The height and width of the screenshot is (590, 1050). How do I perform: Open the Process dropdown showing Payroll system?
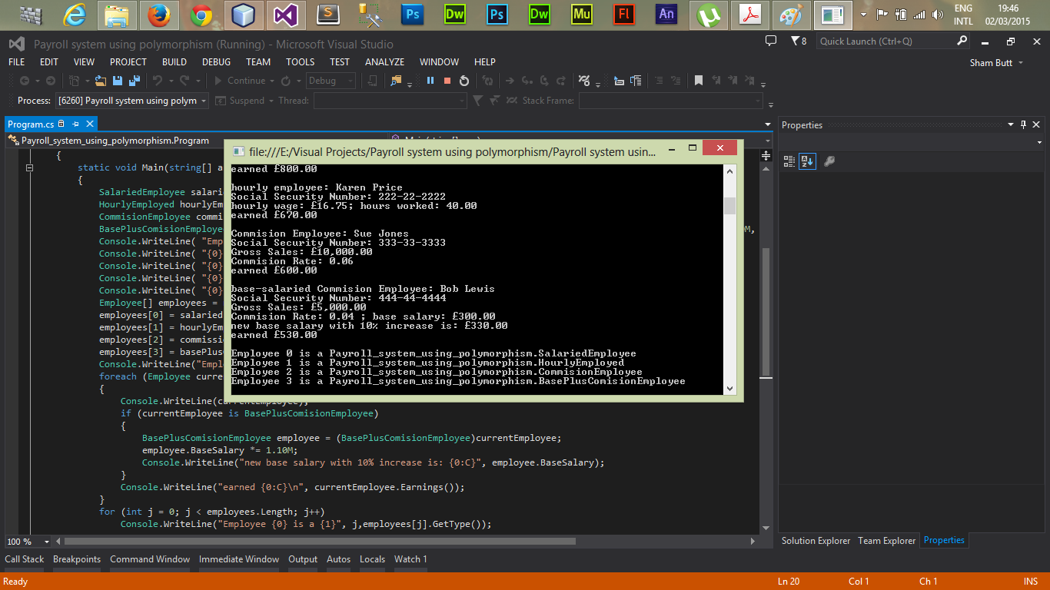point(131,101)
